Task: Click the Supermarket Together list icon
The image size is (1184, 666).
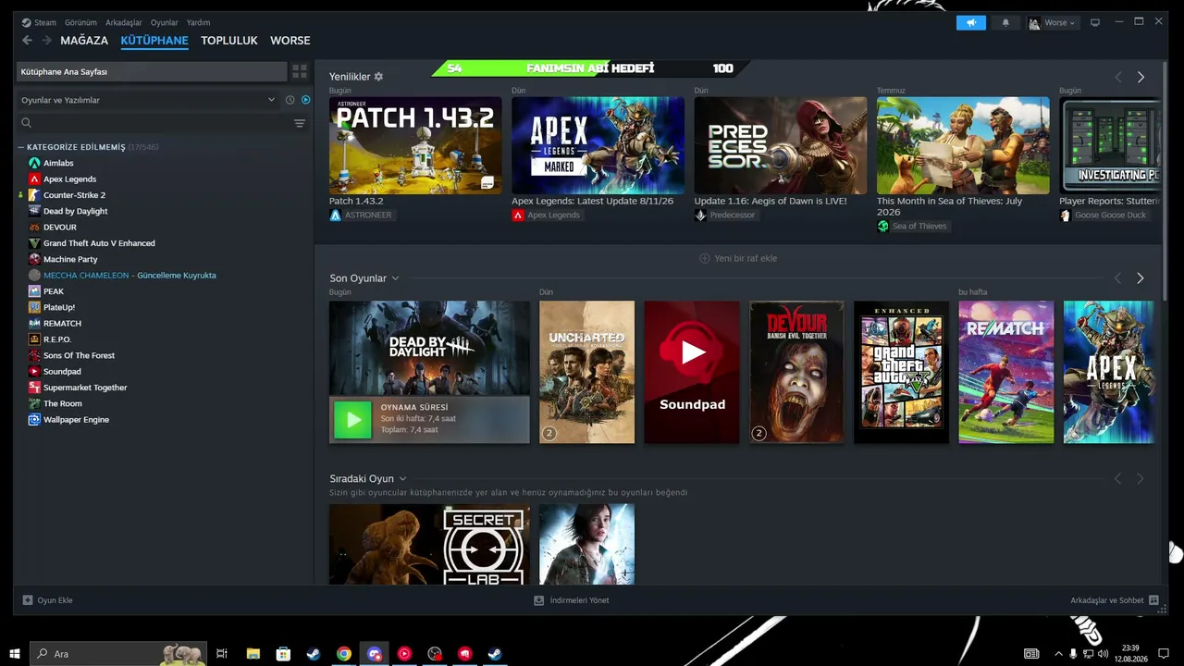Action: pos(34,388)
